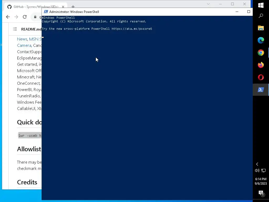Image resolution: width=269 pixels, height=202 pixels.
Task: Open the Windows Start menu
Action: point(261,5)
